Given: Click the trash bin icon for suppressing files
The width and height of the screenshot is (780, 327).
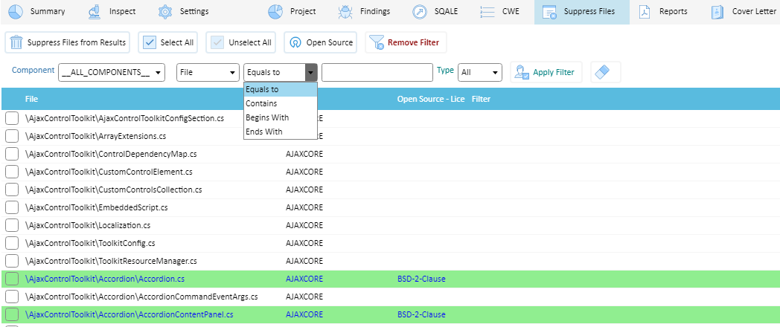Looking at the screenshot, I should 17,42.
